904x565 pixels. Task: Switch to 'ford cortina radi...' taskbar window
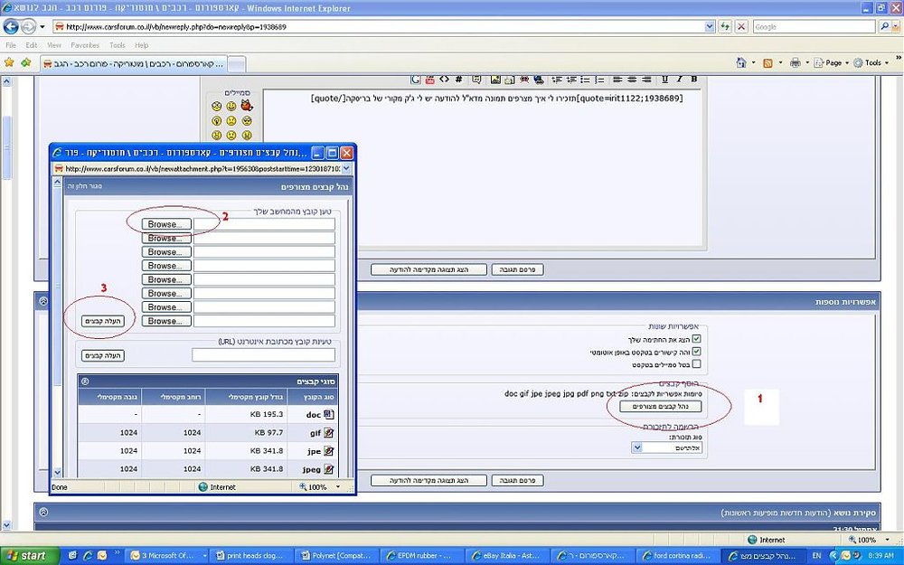click(x=679, y=556)
